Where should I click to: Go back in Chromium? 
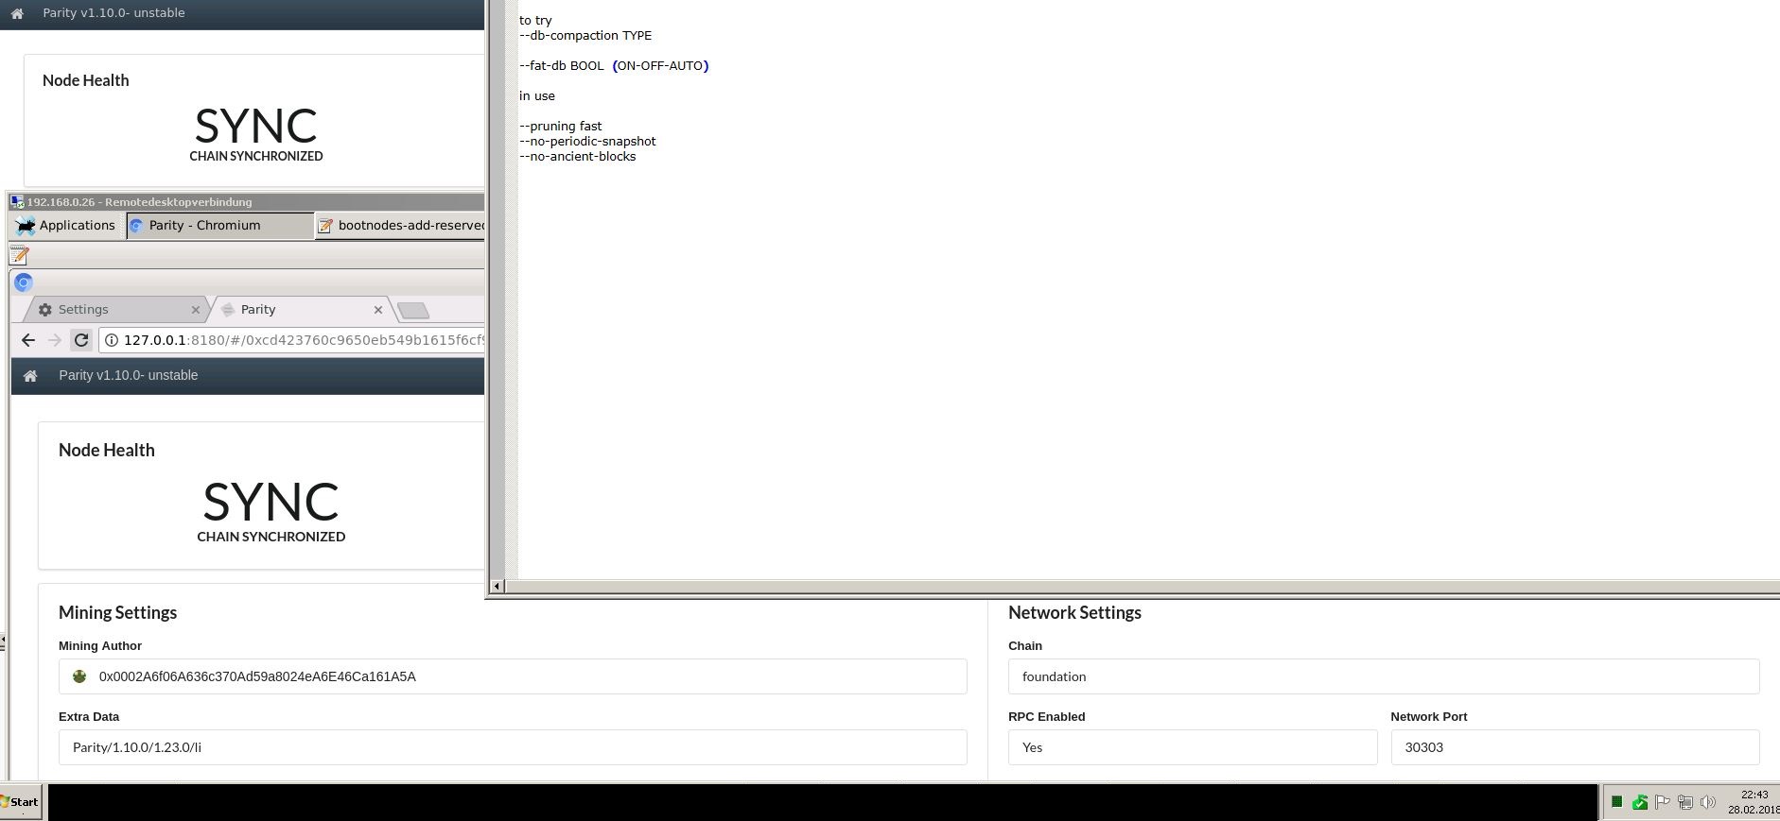[x=27, y=340]
